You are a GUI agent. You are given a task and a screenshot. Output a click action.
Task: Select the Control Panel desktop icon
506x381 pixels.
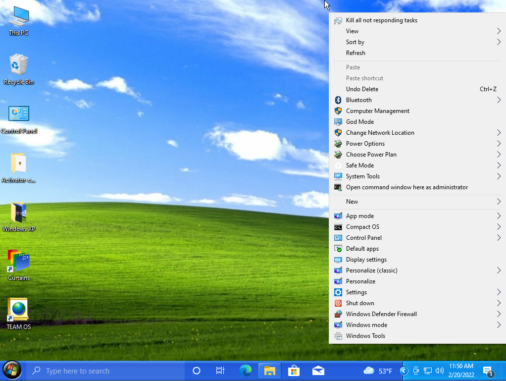coord(19,119)
